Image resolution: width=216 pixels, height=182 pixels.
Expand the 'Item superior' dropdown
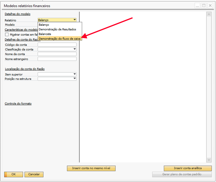tap(75, 74)
